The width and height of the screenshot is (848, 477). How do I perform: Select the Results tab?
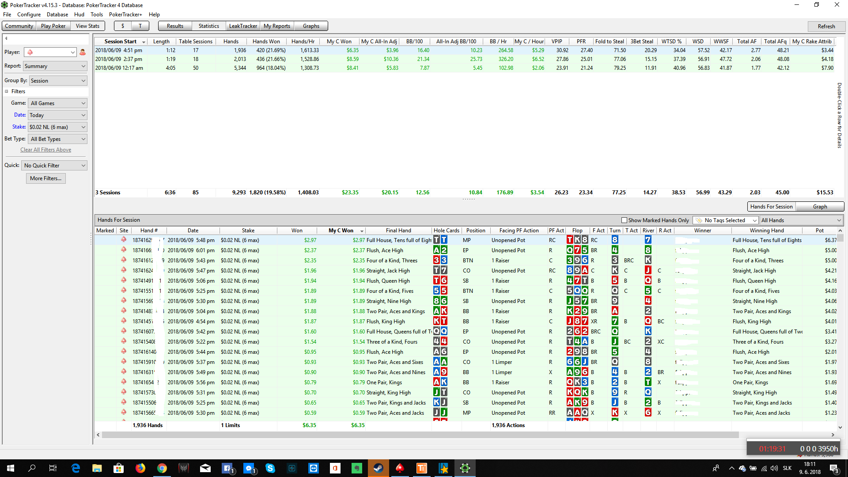(x=175, y=26)
